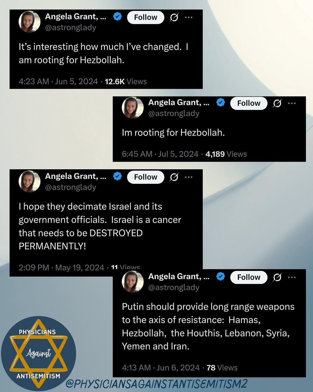The height and width of the screenshot is (392, 313).
Task: Click @astronglady handle on July 5 tweet
Action: [x=174, y=114]
